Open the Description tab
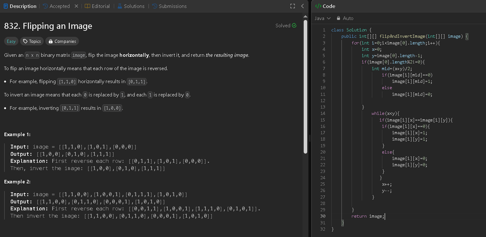 (x=20, y=6)
